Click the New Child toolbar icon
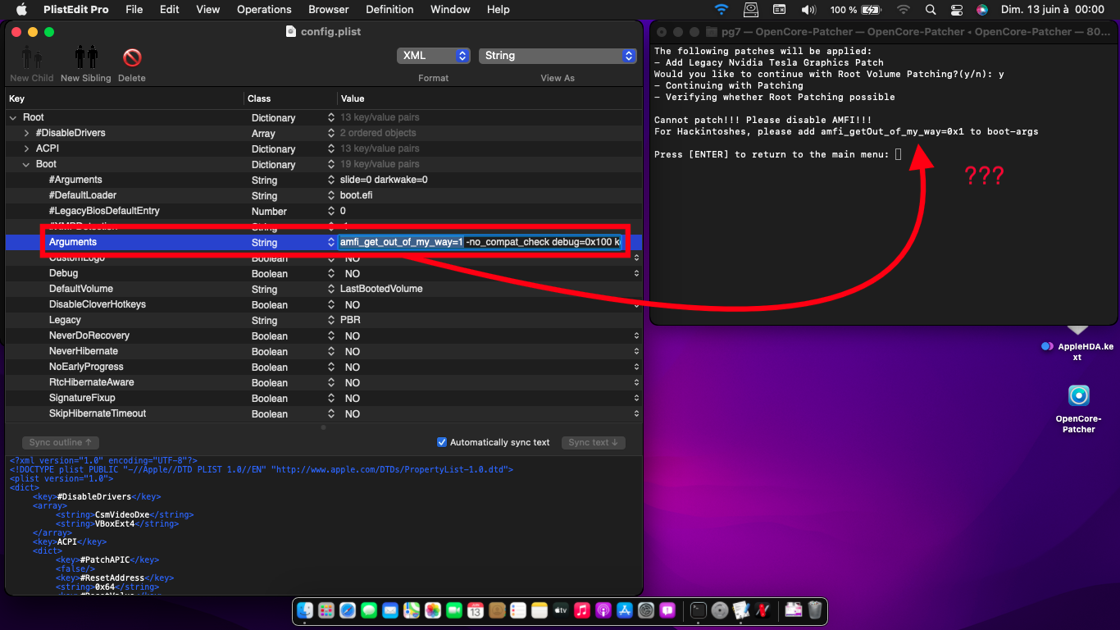Screen dimensions: 1120x630 [x=31, y=57]
